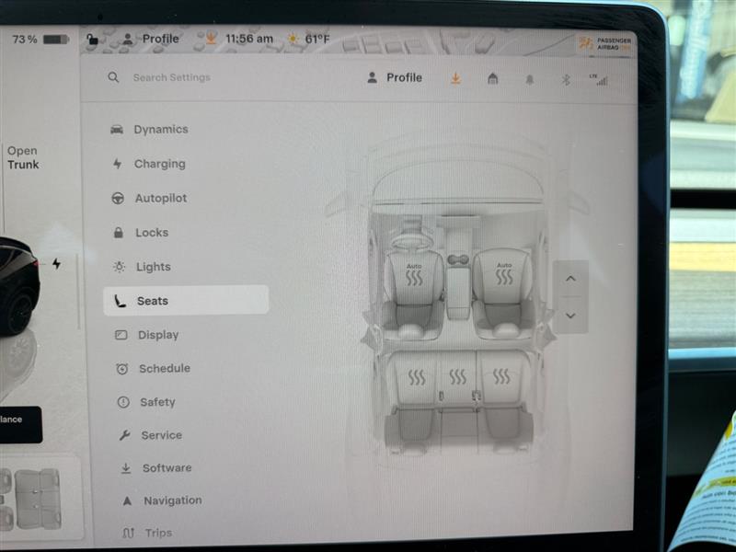Toggle the front passenger seat heater
Viewport: 736px width, 552px height.
click(504, 275)
